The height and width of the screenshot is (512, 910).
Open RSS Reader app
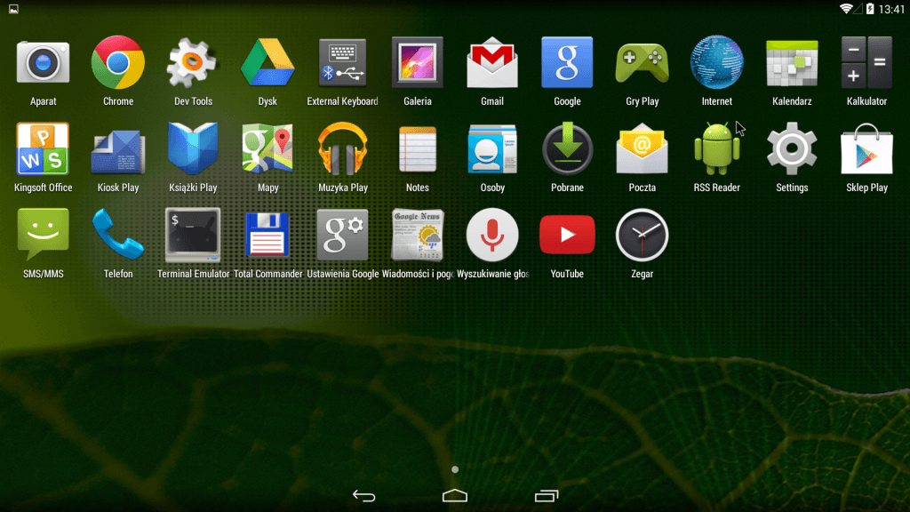click(x=717, y=149)
